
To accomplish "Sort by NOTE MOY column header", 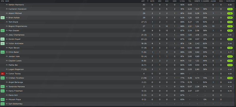I will (x=230, y=1).
